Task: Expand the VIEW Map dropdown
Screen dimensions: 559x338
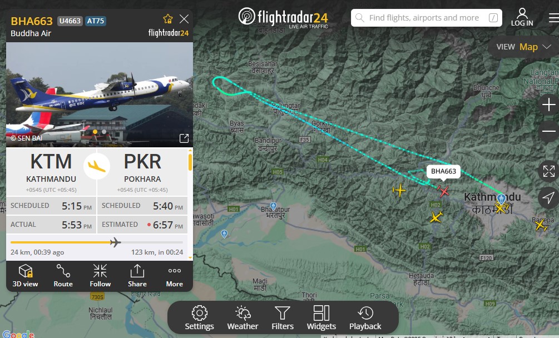Action: [523, 47]
